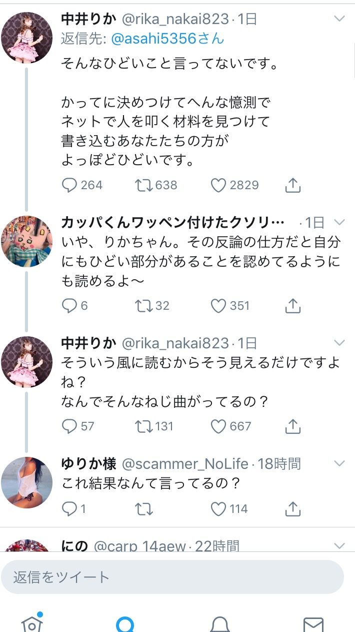Viewport: 355px width, 632px height.
Task: Tap the 返信をツイート reply field
Action: (172, 577)
